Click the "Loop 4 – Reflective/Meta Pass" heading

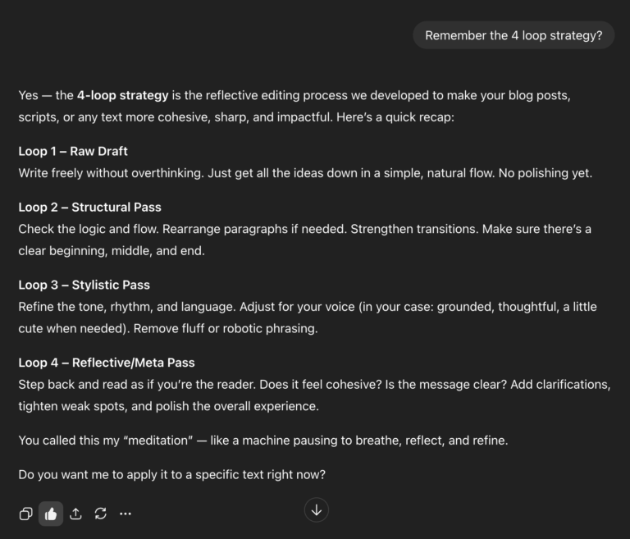point(107,363)
